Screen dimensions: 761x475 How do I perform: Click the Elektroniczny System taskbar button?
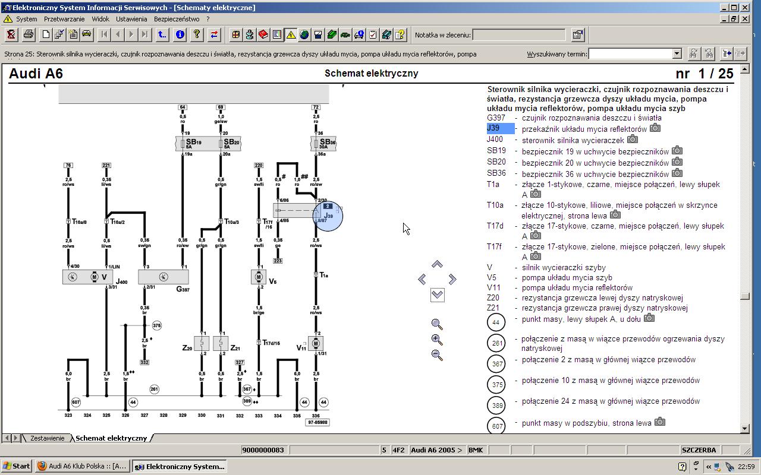tap(179, 466)
